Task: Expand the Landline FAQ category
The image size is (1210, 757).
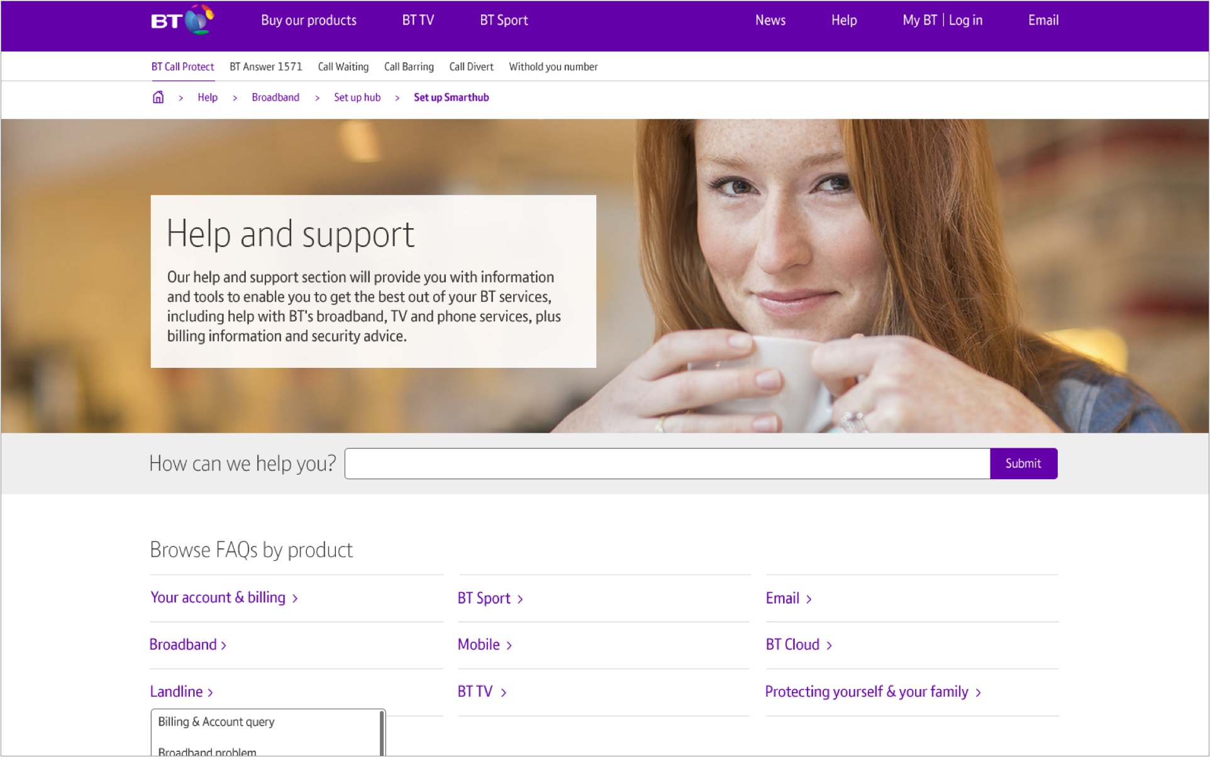Action: point(176,692)
